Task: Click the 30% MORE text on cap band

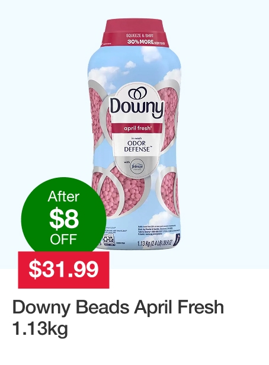Action: (x=140, y=41)
